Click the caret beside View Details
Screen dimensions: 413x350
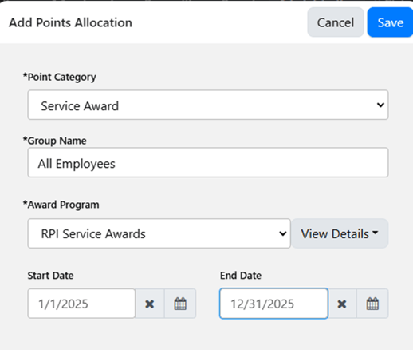[x=376, y=233]
